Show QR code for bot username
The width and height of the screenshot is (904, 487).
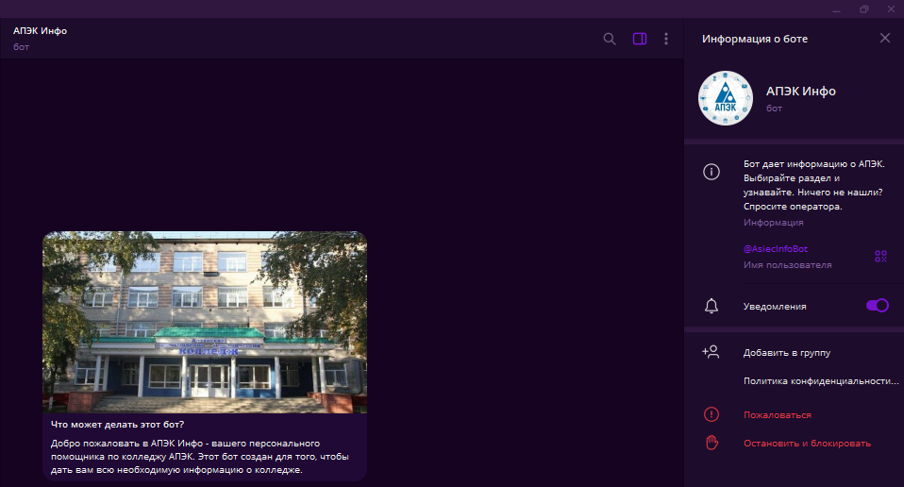(880, 257)
